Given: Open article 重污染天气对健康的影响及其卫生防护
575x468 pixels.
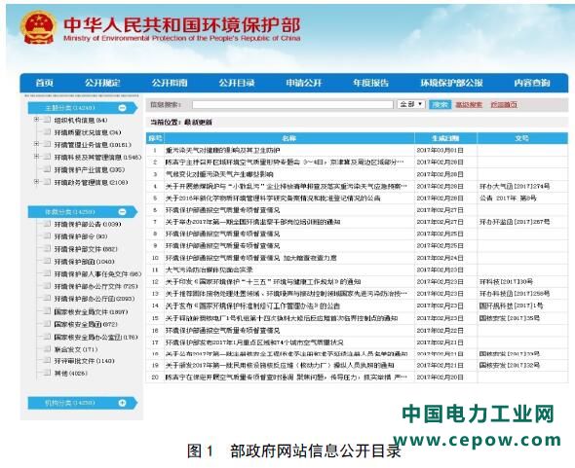Looking at the screenshot, I should tap(223, 150).
